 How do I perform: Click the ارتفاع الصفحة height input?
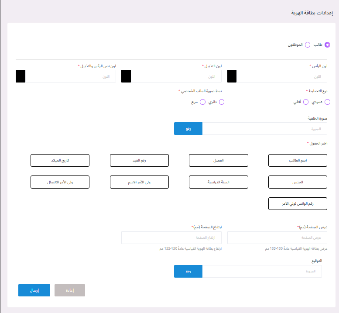click(x=171, y=237)
